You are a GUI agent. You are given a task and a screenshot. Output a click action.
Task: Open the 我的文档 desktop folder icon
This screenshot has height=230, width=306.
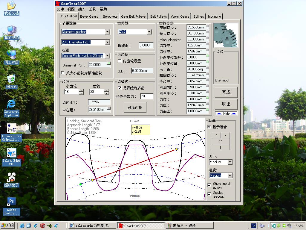click(x=12, y=8)
